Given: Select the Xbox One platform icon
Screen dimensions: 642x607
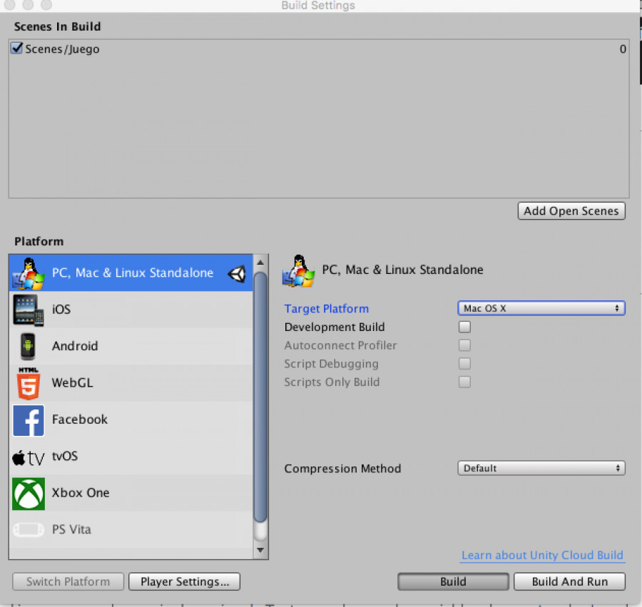Looking at the screenshot, I should pos(29,493).
